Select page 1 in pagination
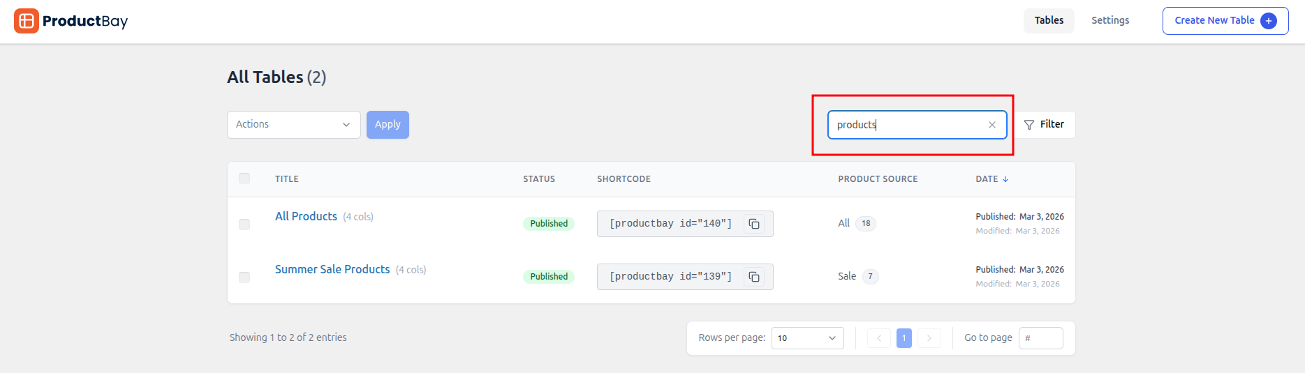This screenshot has width=1305, height=373. [x=904, y=338]
